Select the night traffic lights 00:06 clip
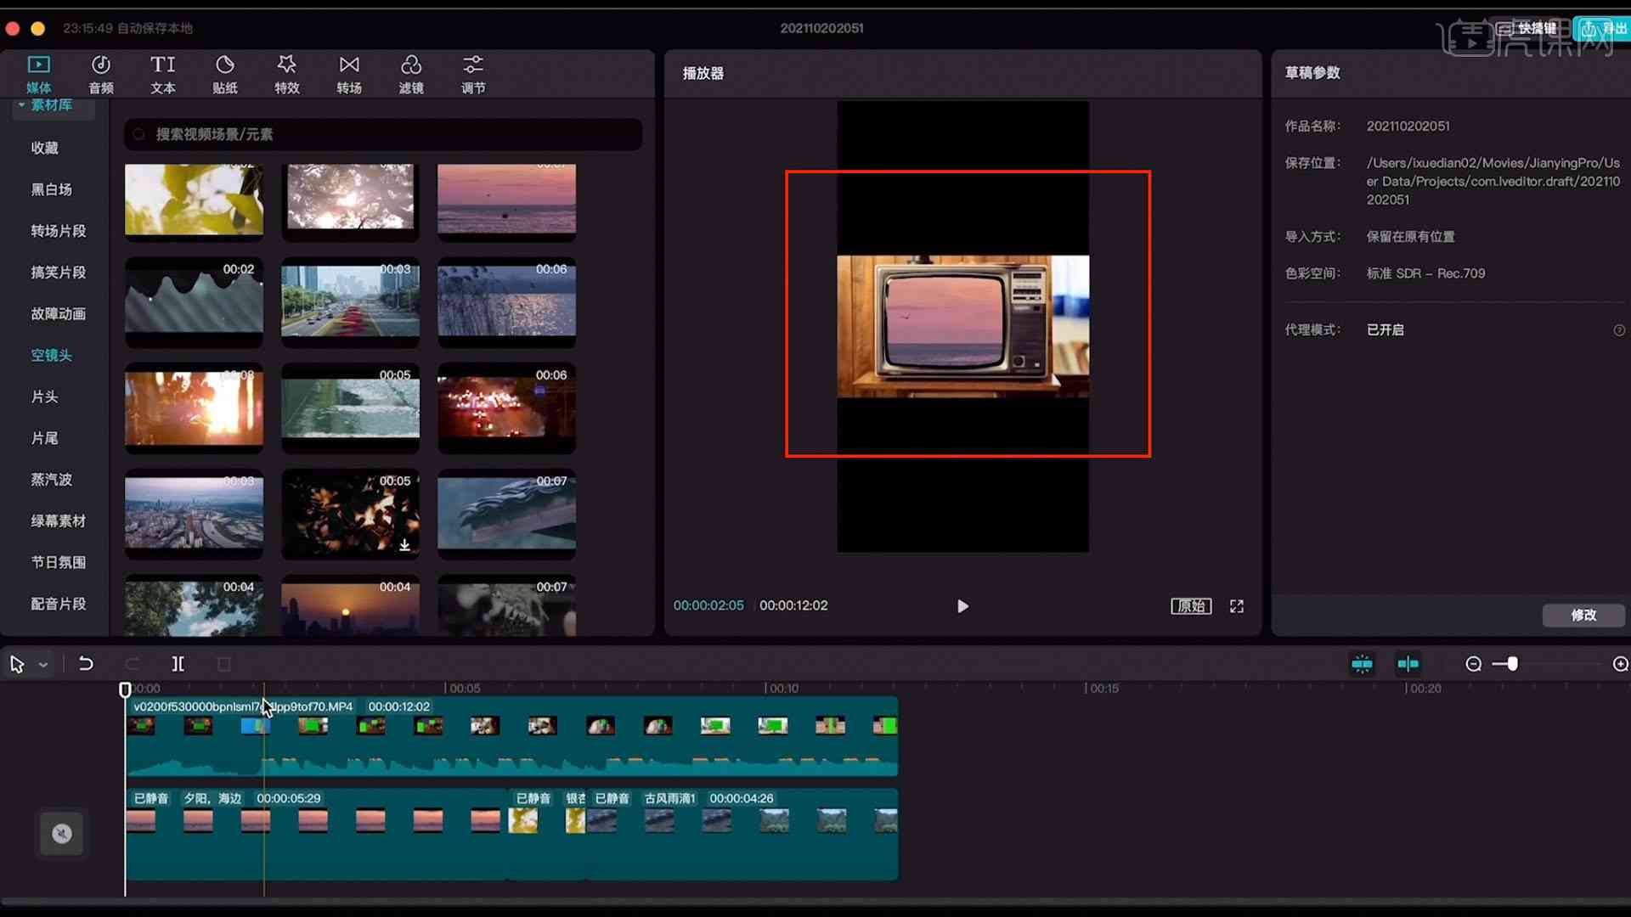 [x=506, y=408]
